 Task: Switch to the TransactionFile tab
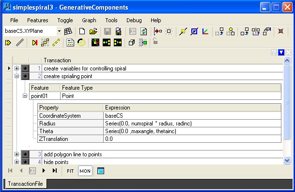(x=25, y=184)
